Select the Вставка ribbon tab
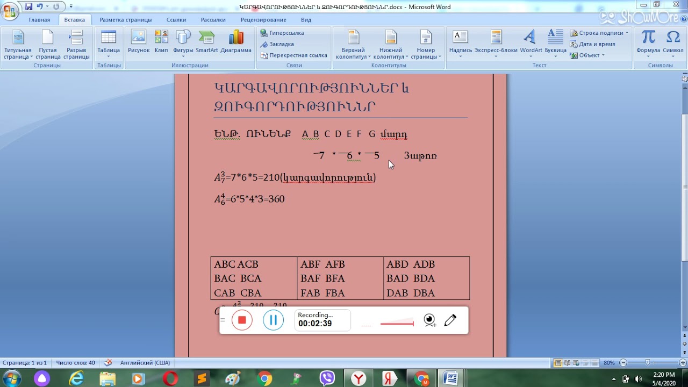This screenshot has width=688, height=387. (74, 20)
